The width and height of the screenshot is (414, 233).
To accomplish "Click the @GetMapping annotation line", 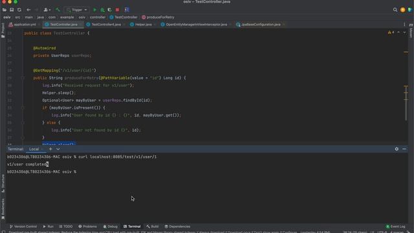I will (x=65, y=71).
